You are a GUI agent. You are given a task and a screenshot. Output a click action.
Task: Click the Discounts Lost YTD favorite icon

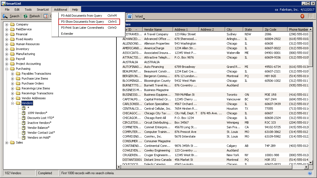[x=24, y=118]
